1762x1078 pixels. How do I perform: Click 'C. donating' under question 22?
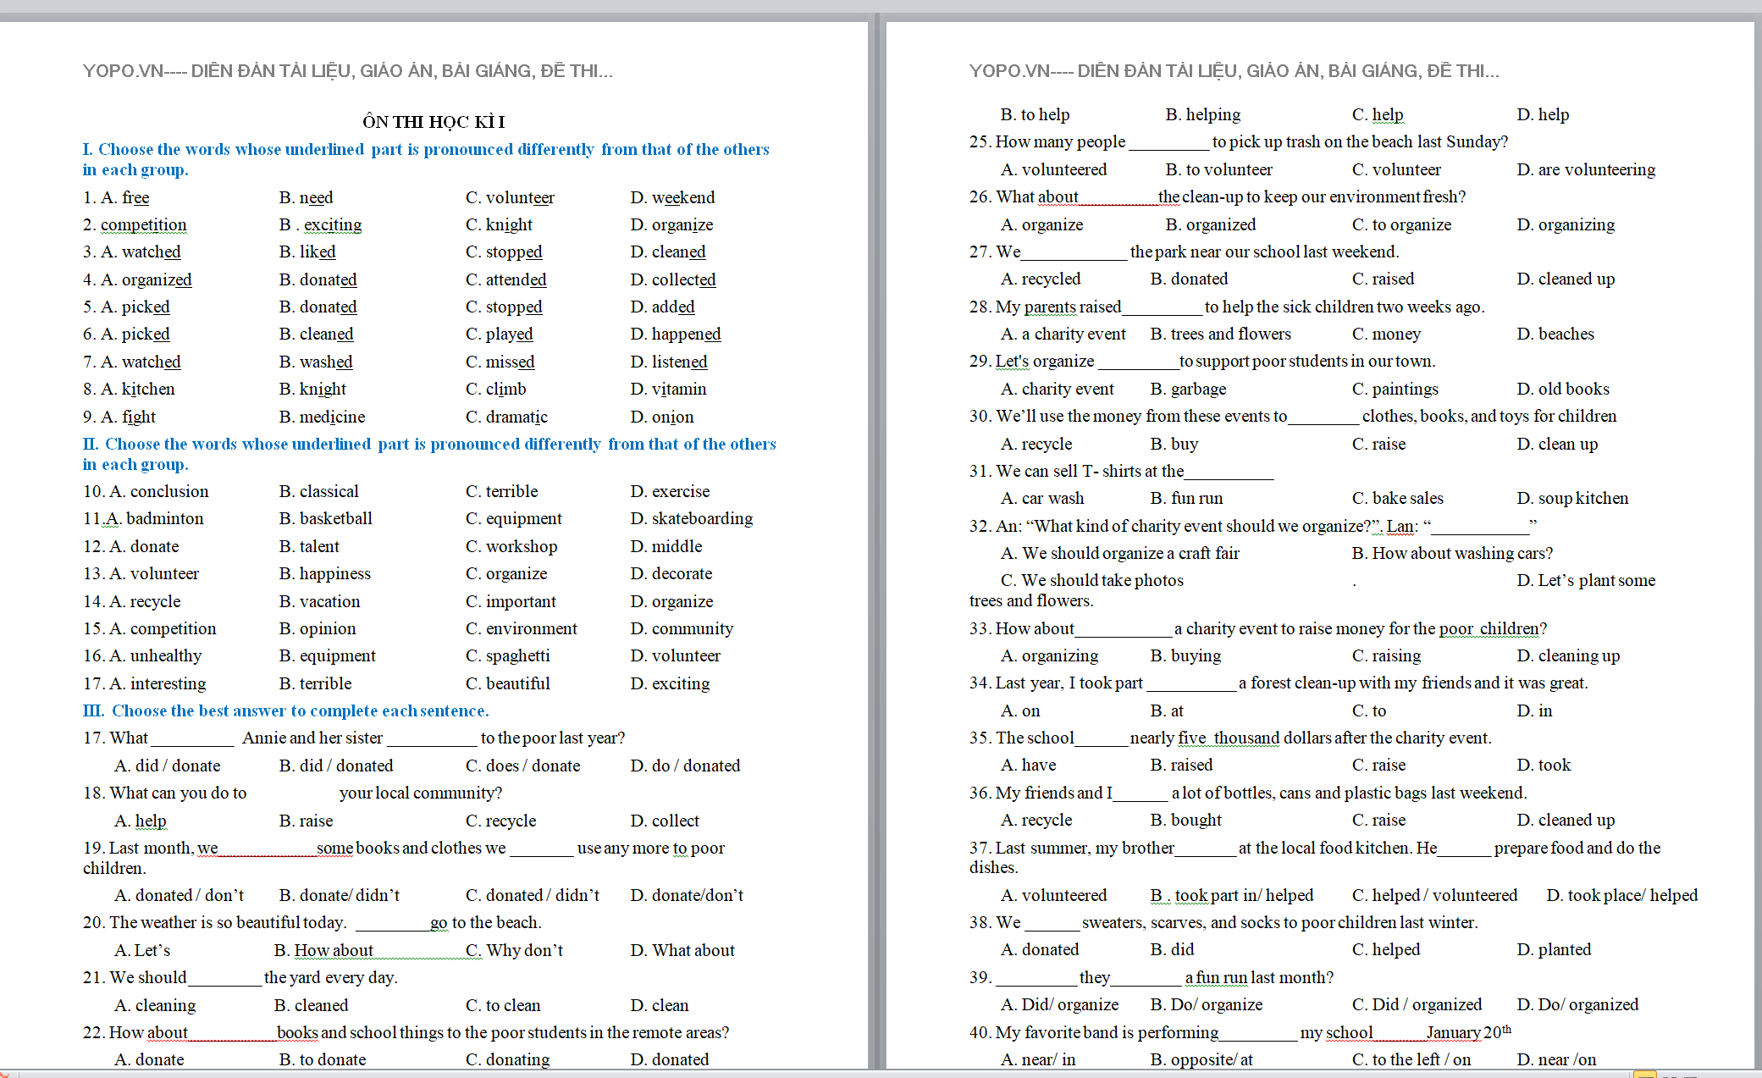pos(507,1059)
